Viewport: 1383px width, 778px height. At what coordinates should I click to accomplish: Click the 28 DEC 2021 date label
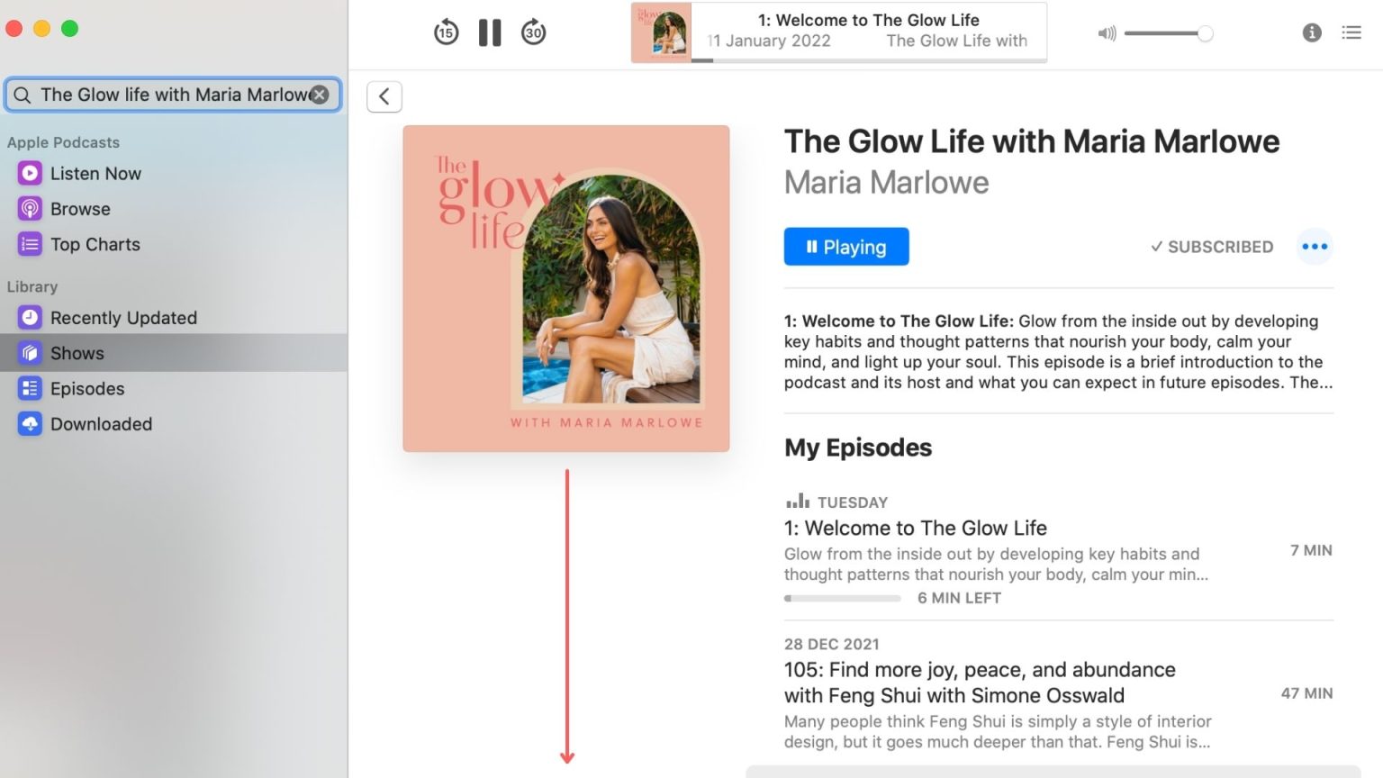[x=831, y=644]
